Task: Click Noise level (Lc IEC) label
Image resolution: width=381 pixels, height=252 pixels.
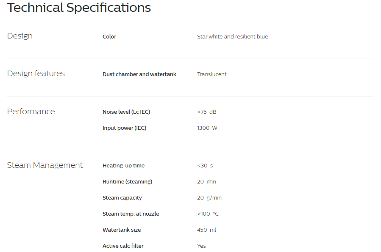Action: coord(126,112)
